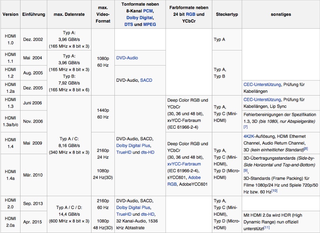This screenshot has height=233, width=320.
Task: Open the DVD-Audio link in the HDMI 1.1 row
Action: click(127, 58)
